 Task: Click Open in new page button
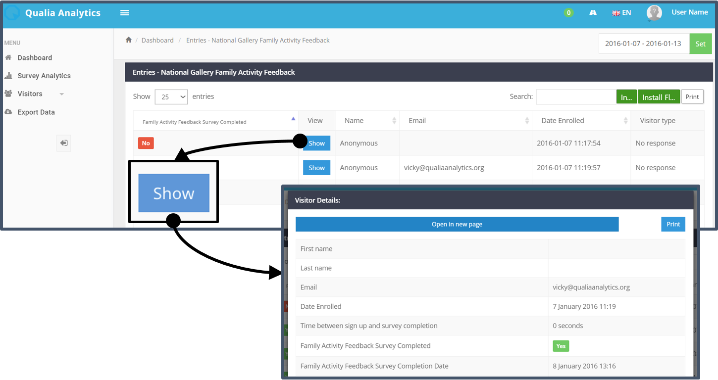point(457,224)
